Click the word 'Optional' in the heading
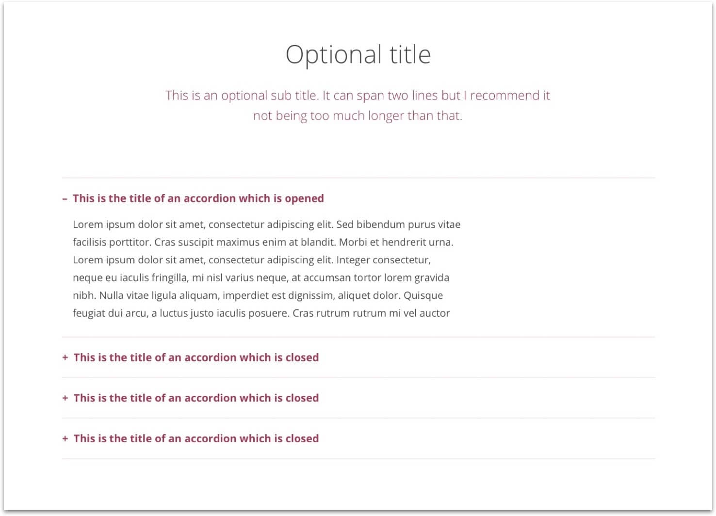Viewport: 716px width, 516px height. pyautogui.click(x=333, y=55)
